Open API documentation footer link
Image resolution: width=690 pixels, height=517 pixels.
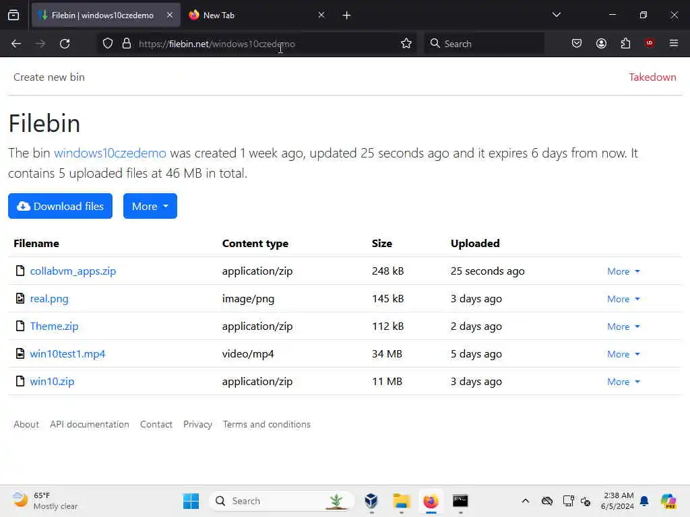point(90,424)
